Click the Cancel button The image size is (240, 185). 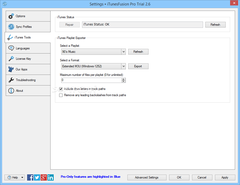pyautogui.click(x=202, y=177)
